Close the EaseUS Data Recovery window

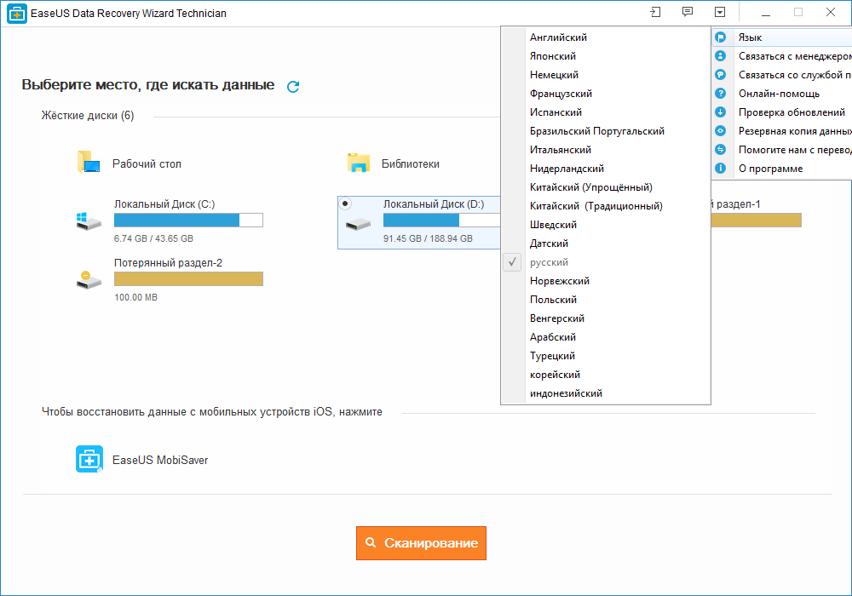(830, 13)
